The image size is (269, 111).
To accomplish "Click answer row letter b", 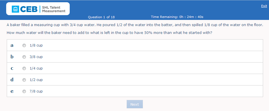I will tap(12, 57).
